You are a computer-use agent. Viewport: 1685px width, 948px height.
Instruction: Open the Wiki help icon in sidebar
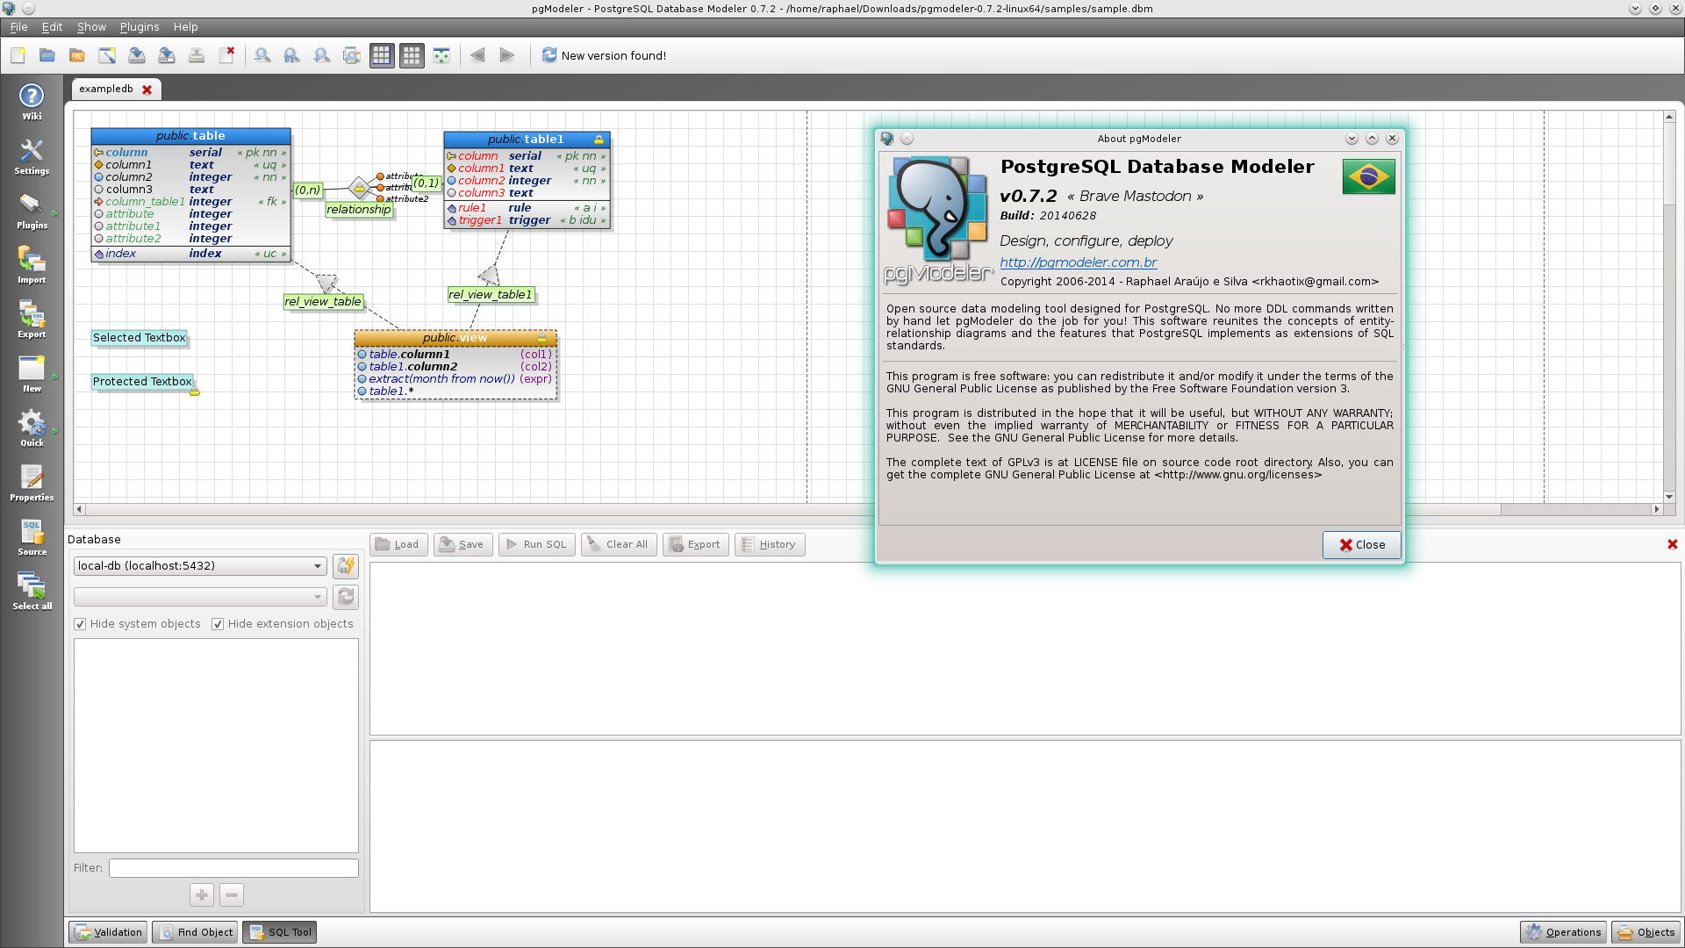coord(32,102)
